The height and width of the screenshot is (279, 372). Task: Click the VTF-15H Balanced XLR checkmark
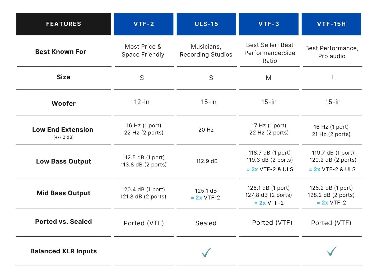click(332, 251)
